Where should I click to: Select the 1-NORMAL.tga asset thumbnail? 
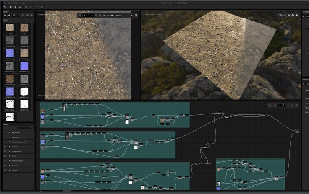(x=10, y=53)
